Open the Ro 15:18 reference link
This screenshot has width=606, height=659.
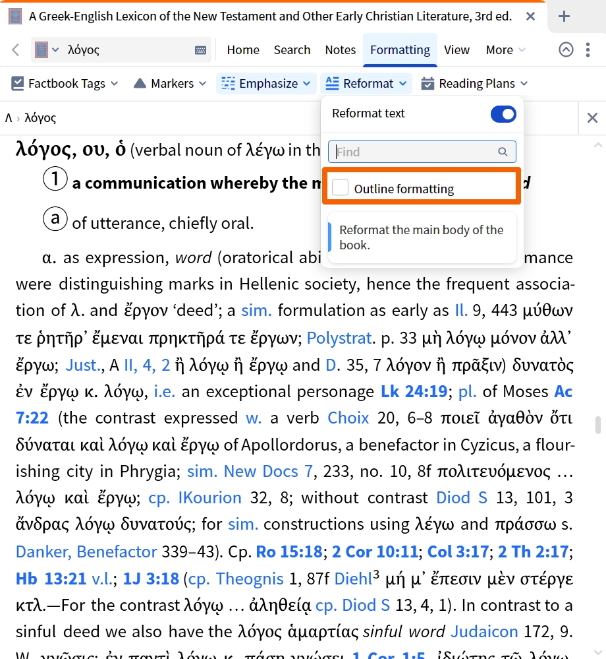(289, 551)
